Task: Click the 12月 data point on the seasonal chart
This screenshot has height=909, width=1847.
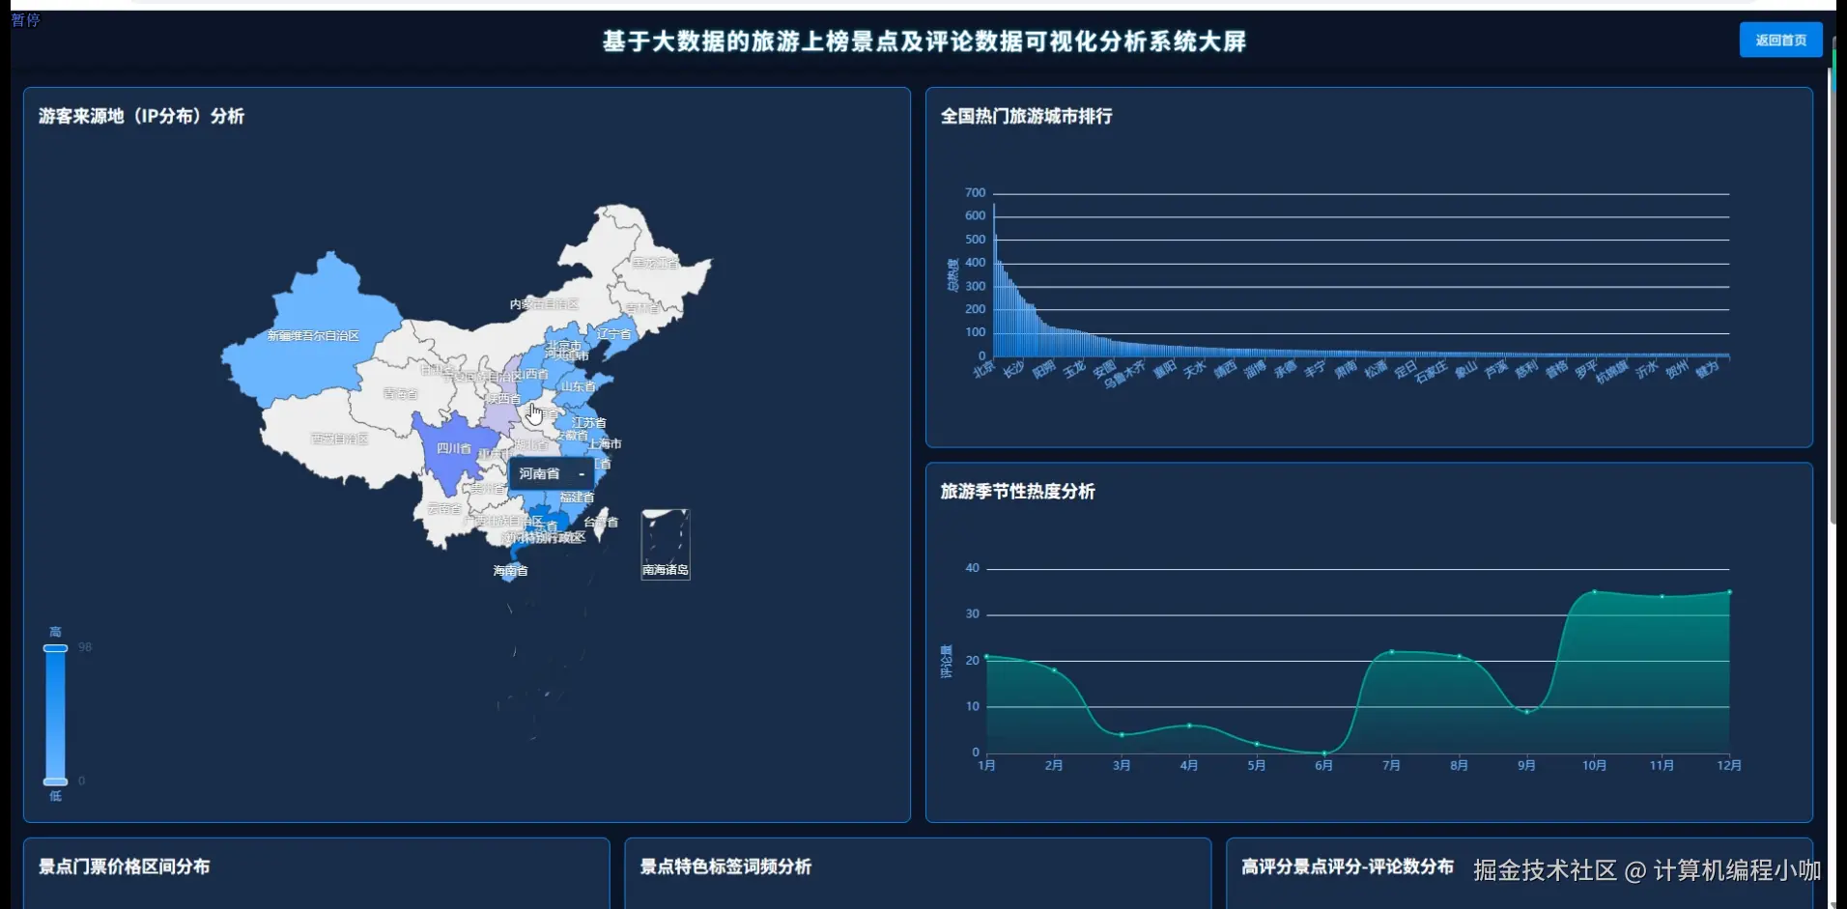Action: (x=1729, y=592)
